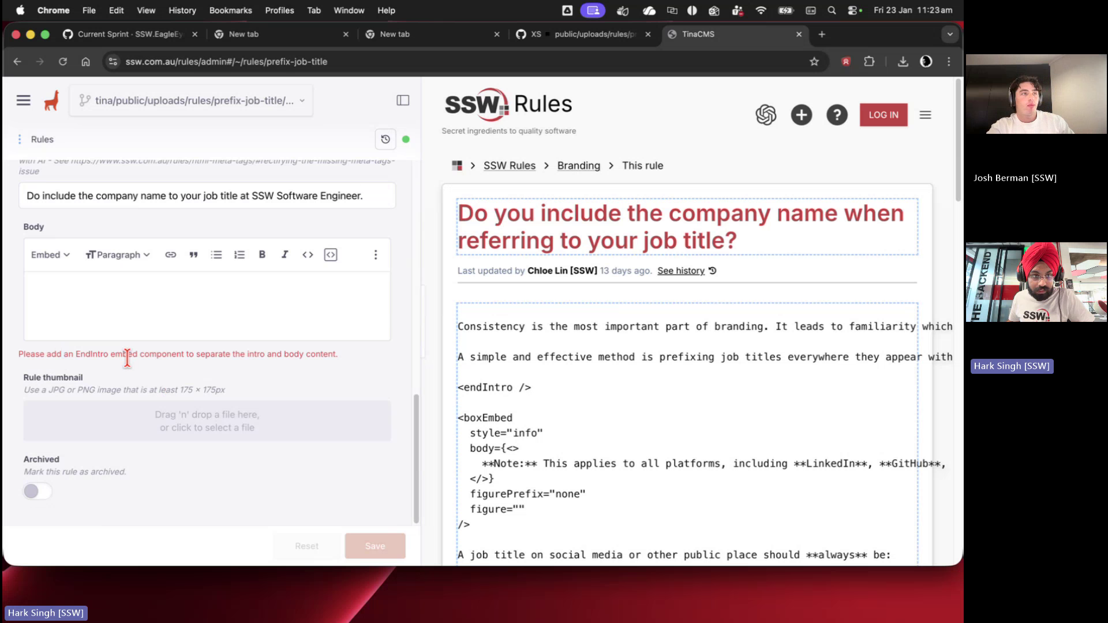This screenshot has width=1108, height=623.
Task: Click the rule thumbnail drag and drop area
Action: pos(207,421)
